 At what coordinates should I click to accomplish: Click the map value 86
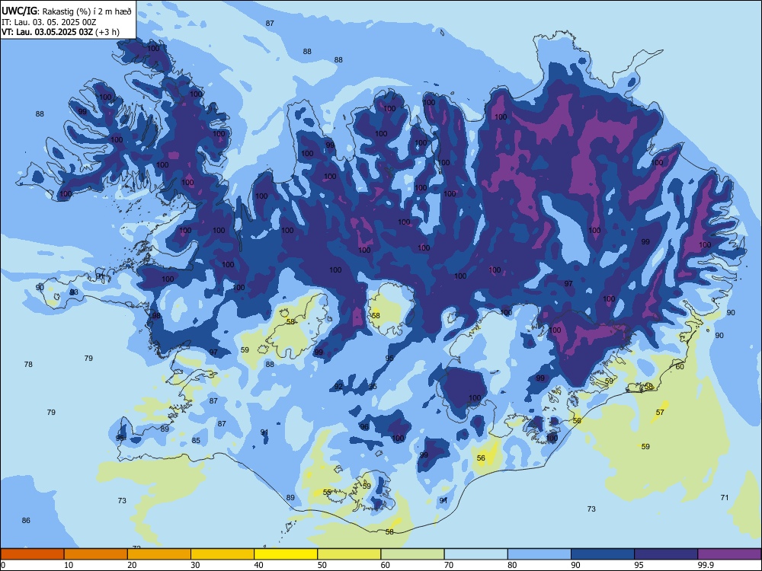click(x=26, y=521)
